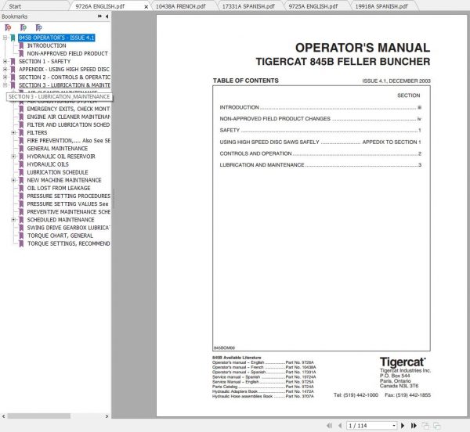This screenshot has height=432, width=470.
Task: Expand the FILTERS bookmark
Action: coord(13,132)
